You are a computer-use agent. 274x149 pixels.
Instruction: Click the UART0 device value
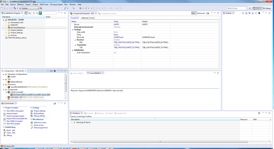pyautogui.click(x=116, y=24)
